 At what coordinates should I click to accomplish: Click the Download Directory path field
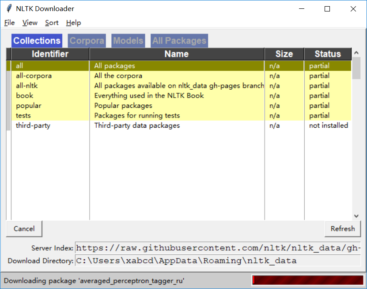[218, 261]
